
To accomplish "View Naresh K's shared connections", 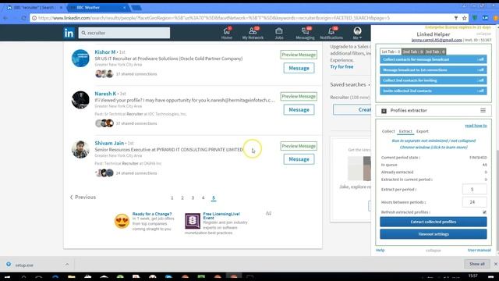I will coord(136,123).
